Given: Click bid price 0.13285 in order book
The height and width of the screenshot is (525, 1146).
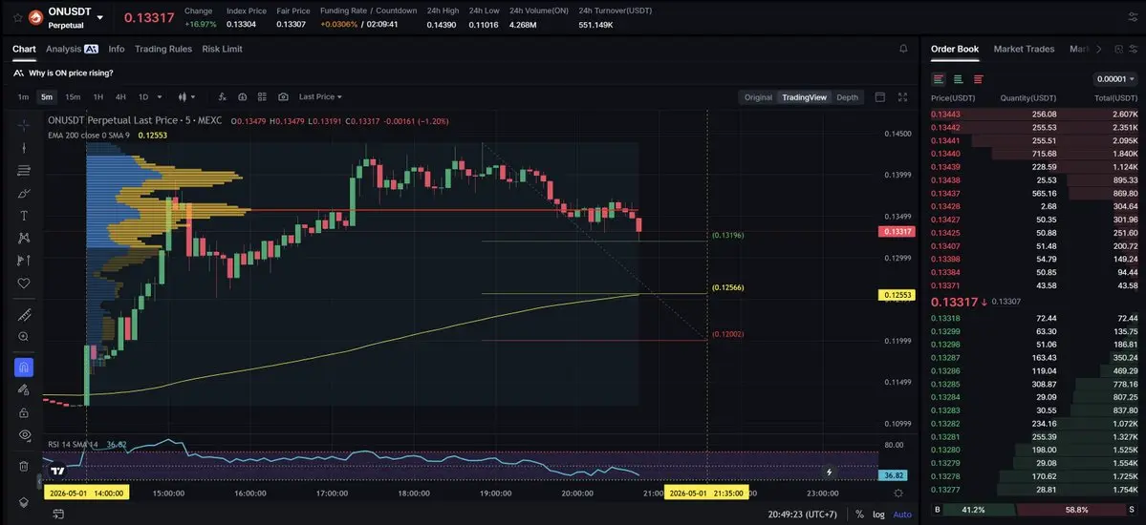Looking at the screenshot, I should (x=945, y=384).
